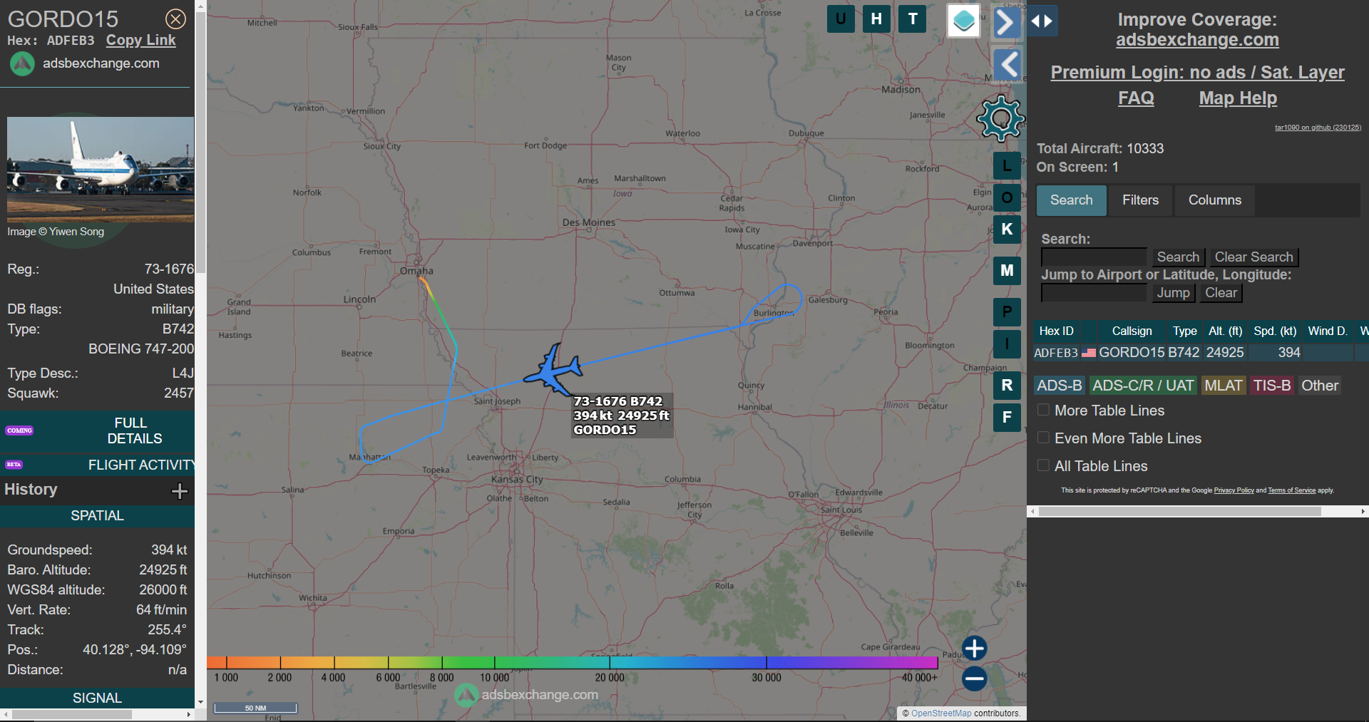Viewport: 1369px width, 722px height.
Task: Switch to the Search tab
Action: coord(1071,200)
